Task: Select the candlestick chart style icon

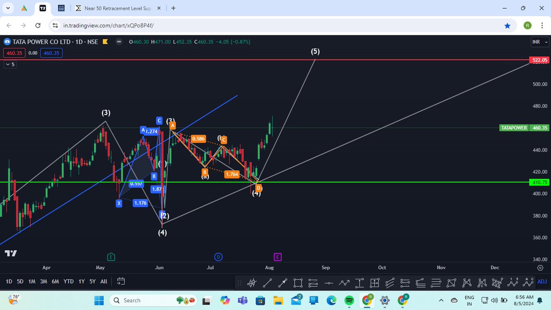Action: coord(252,283)
